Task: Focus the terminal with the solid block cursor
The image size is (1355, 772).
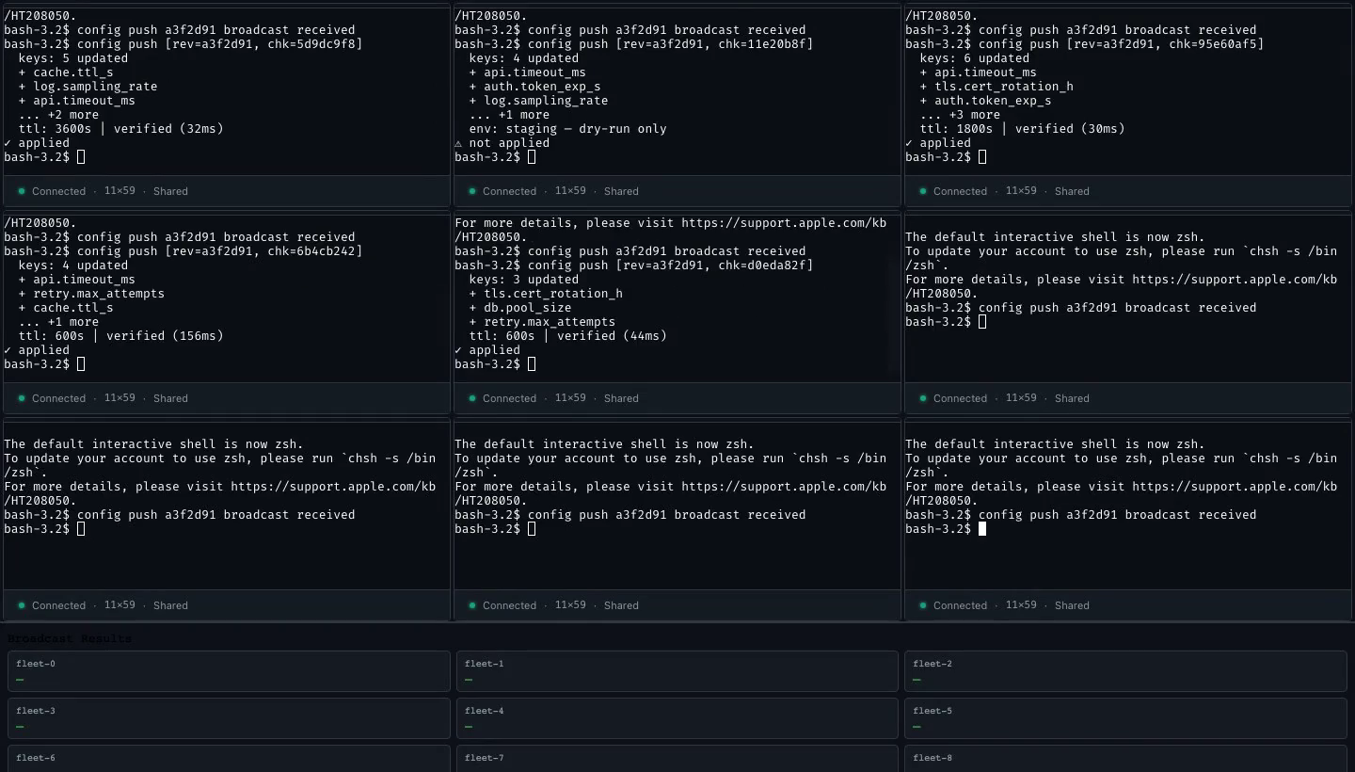Action: (x=1127, y=506)
